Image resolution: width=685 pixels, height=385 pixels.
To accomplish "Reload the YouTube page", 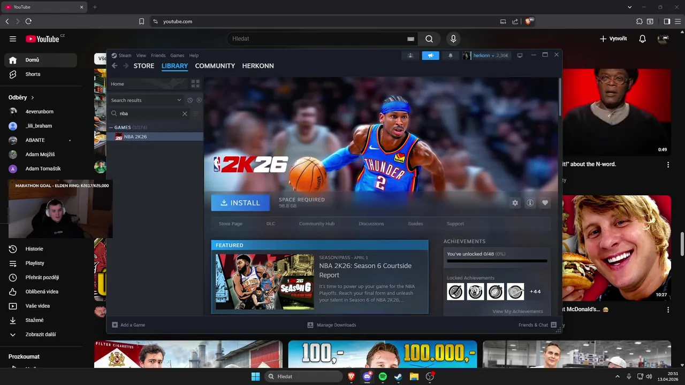I will click(x=28, y=21).
